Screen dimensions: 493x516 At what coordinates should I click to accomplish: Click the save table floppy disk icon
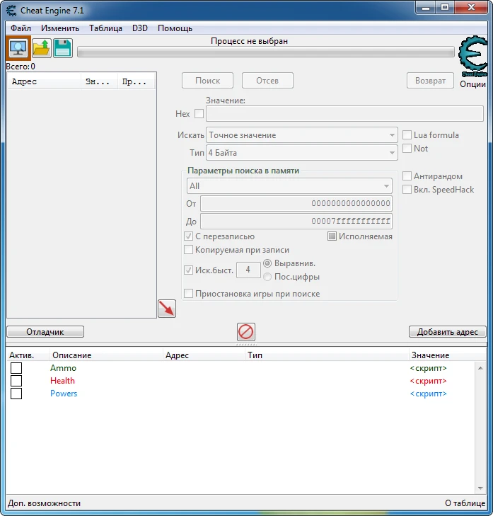point(62,48)
